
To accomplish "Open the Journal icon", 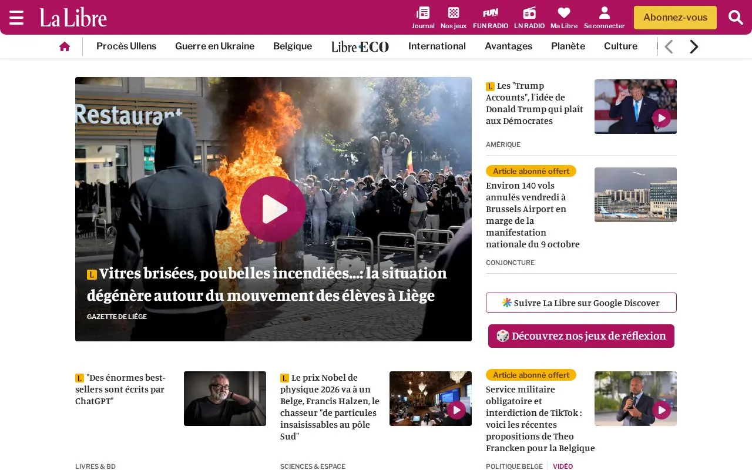I will pyautogui.click(x=423, y=18).
